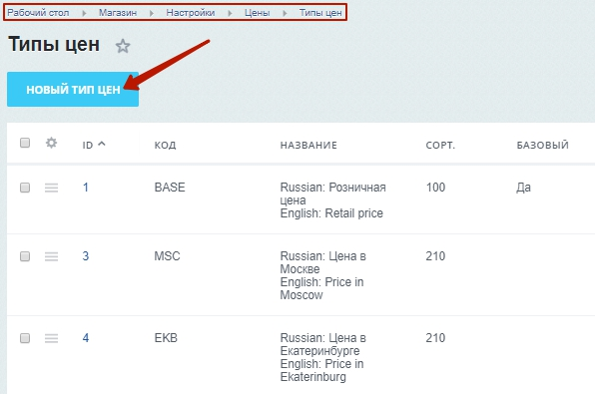This screenshot has height=394, width=595.
Task: Tick the select-all checkbox in header
Action: pyautogui.click(x=25, y=143)
